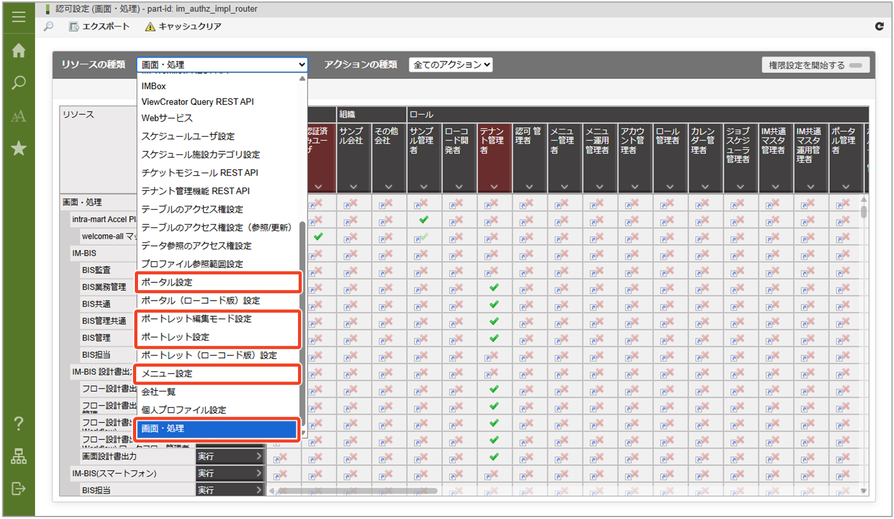Viewport: 894px width, 519px height.
Task: Open the sitemap icon in sidebar
Action: 19,457
